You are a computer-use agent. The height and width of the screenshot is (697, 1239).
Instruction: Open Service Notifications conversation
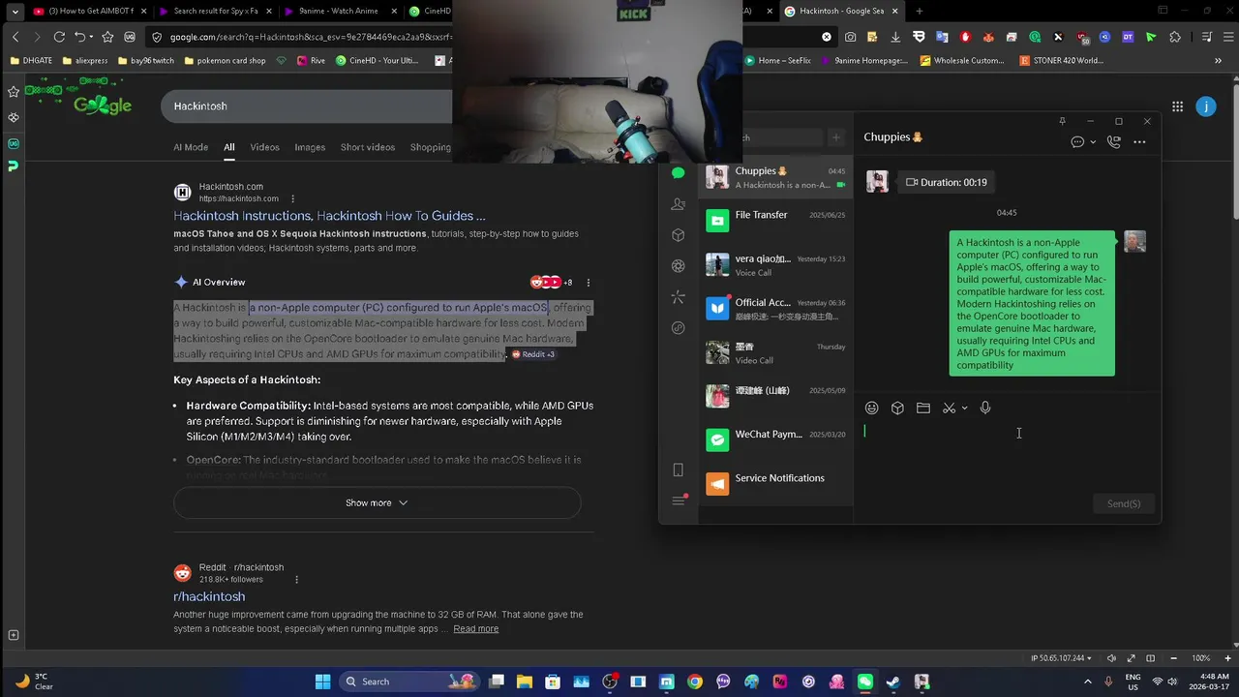[x=775, y=483]
